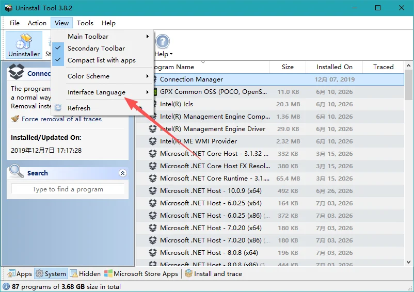This screenshot has height=292, width=414.
Task: Sort by the Size column header
Action: pos(288,67)
